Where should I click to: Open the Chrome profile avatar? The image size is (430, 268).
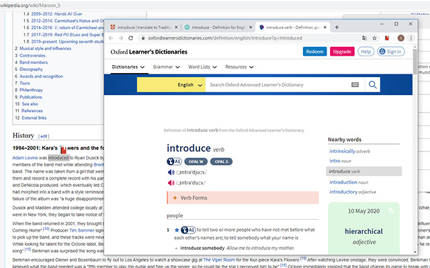click(400, 38)
